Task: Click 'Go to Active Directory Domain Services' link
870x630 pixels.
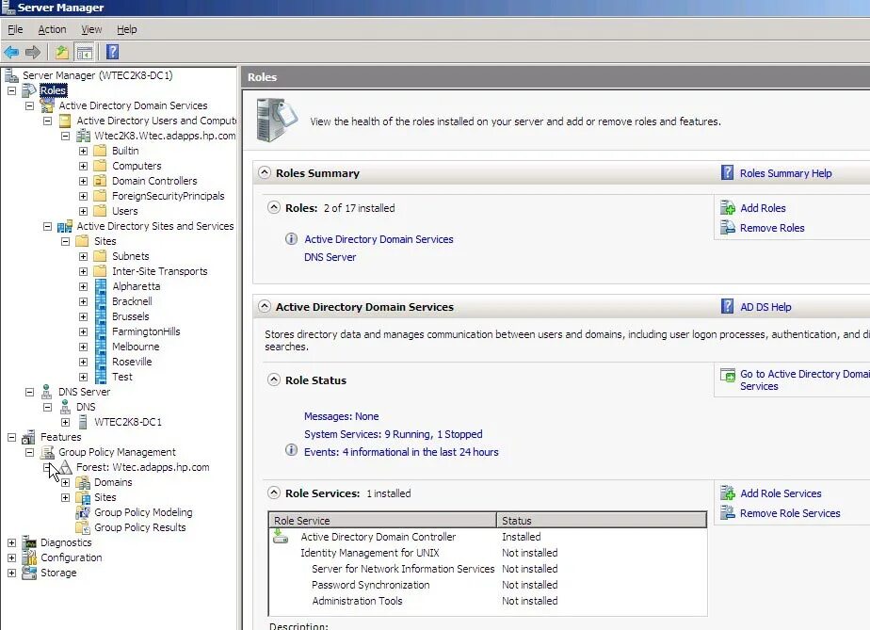Action: pyautogui.click(x=804, y=380)
